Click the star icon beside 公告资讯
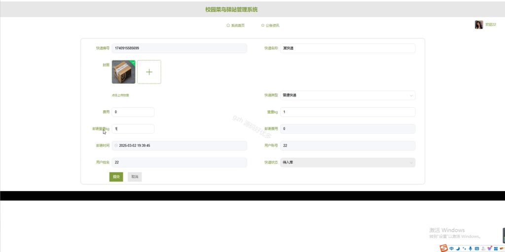Viewport: 505px width, 252px height. pos(263,26)
